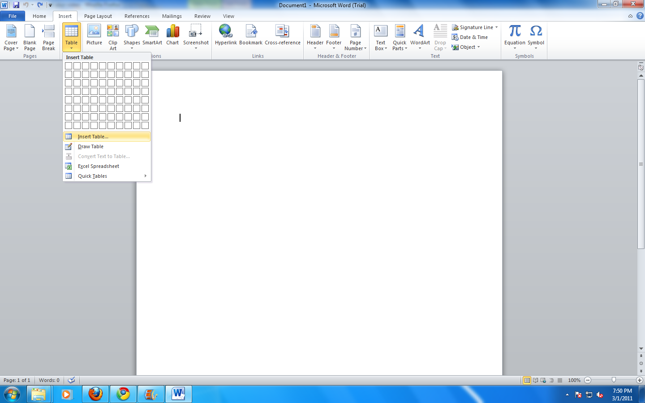Image resolution: width=645 pixels, height=403 pixels.
Task: Insert a SmartArt graphic
Action: [x=152, y=35]
